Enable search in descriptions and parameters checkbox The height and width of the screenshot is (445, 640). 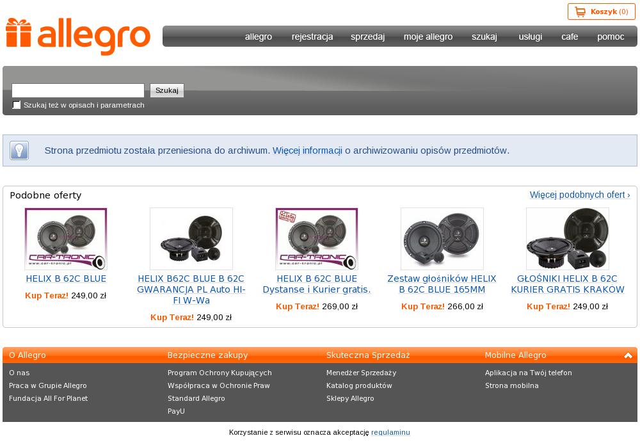pyautogui.click(x=17, y=105)
